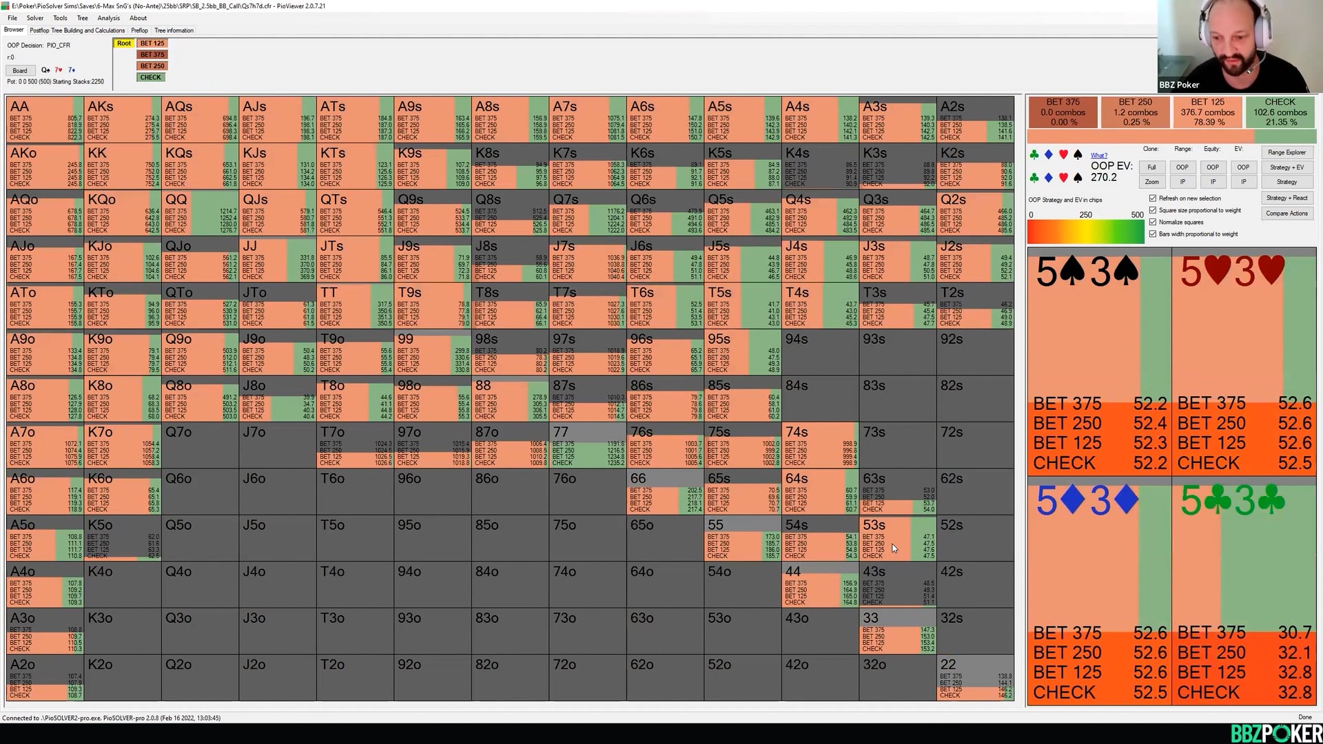Viewport: 1323px width, 744px height.
Task: Uncheck Refresh on new selection
Action: 1153,198
